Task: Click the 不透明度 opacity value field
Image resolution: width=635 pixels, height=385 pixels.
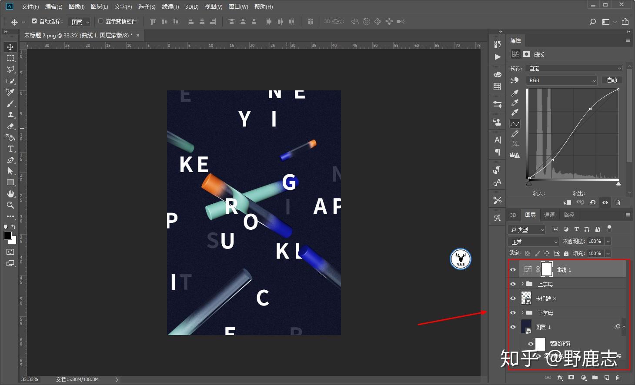Action: click(595, 241)
